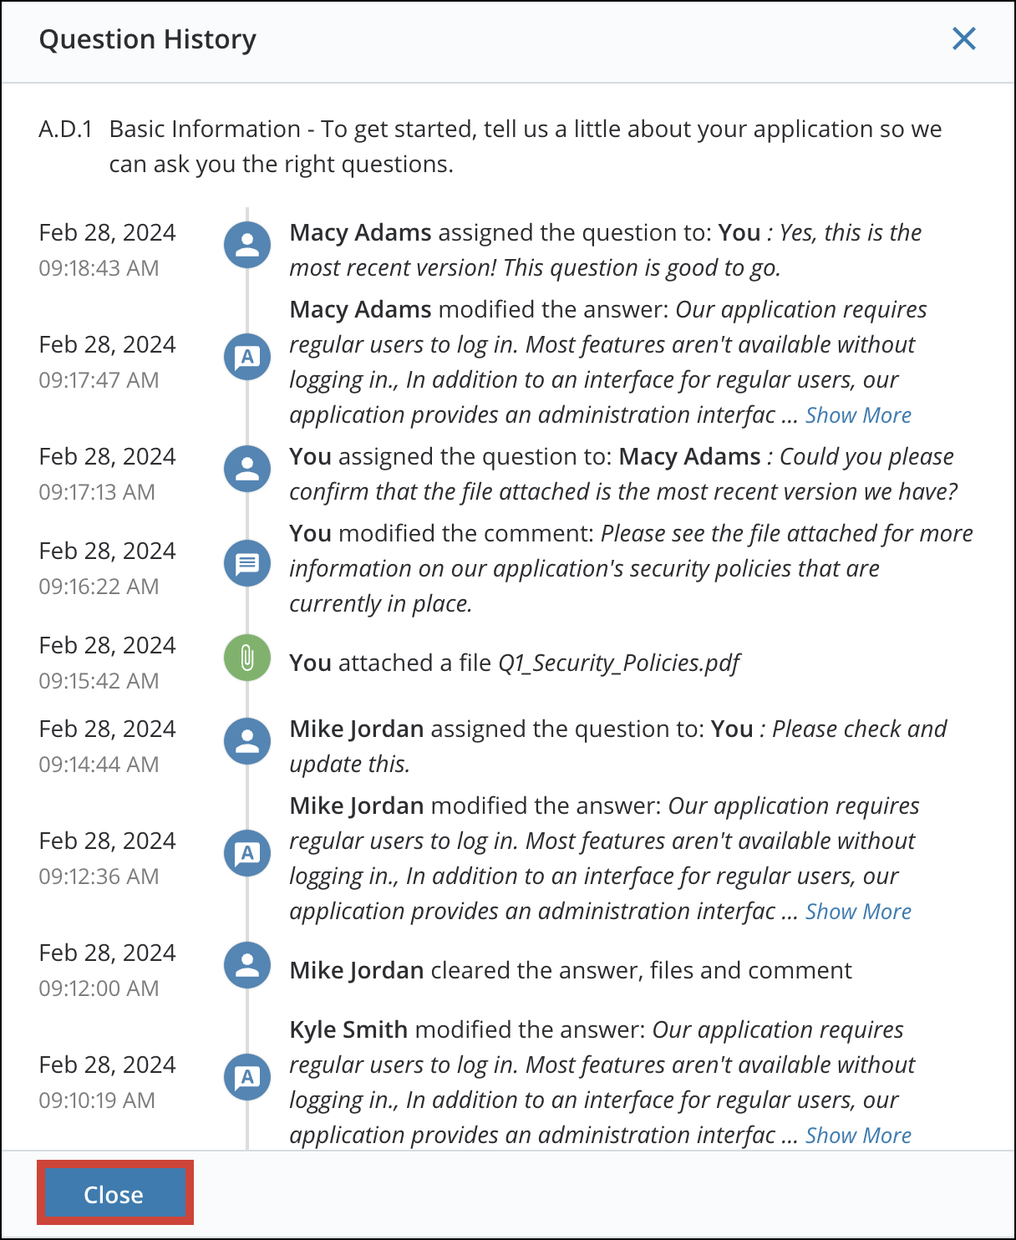
Task: Click the answer icon beside Kyle Smith's entry
Action: point(247,1077)
